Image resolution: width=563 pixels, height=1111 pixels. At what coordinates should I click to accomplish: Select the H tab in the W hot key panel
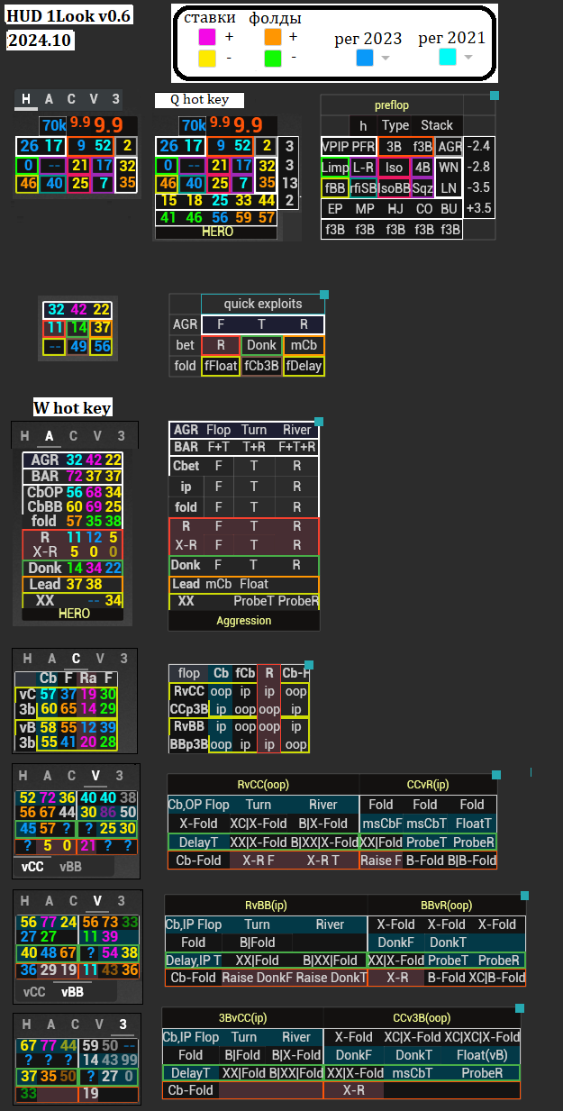click(25, 437)
